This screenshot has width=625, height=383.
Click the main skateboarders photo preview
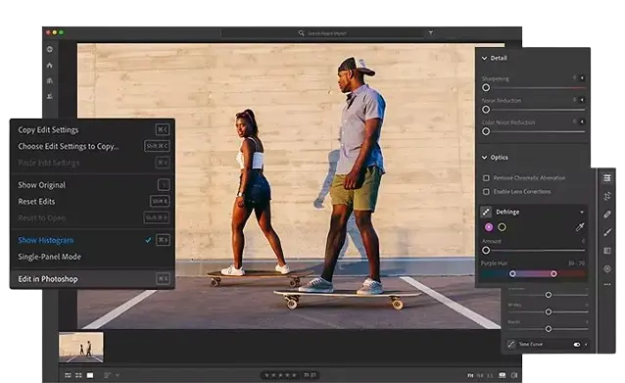[x=289, y=186]
